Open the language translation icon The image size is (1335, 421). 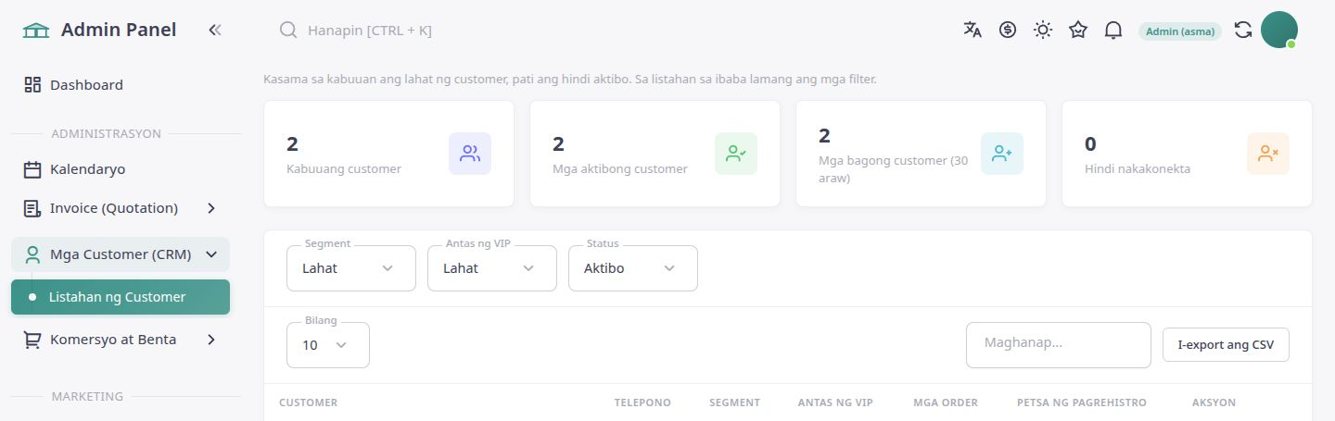973,30
